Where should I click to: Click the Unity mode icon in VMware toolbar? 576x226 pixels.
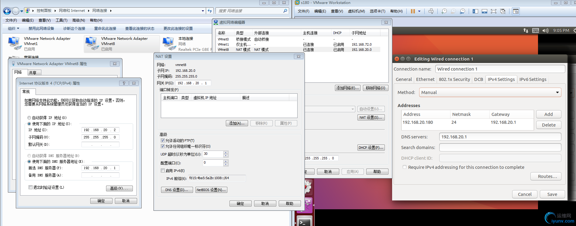click(x=503, y=11)
